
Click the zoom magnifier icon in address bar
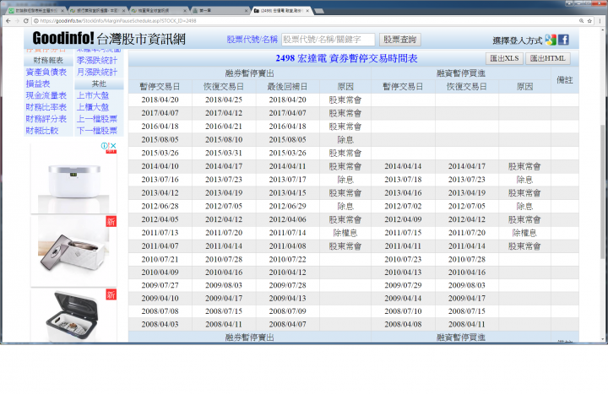point(581,21)
